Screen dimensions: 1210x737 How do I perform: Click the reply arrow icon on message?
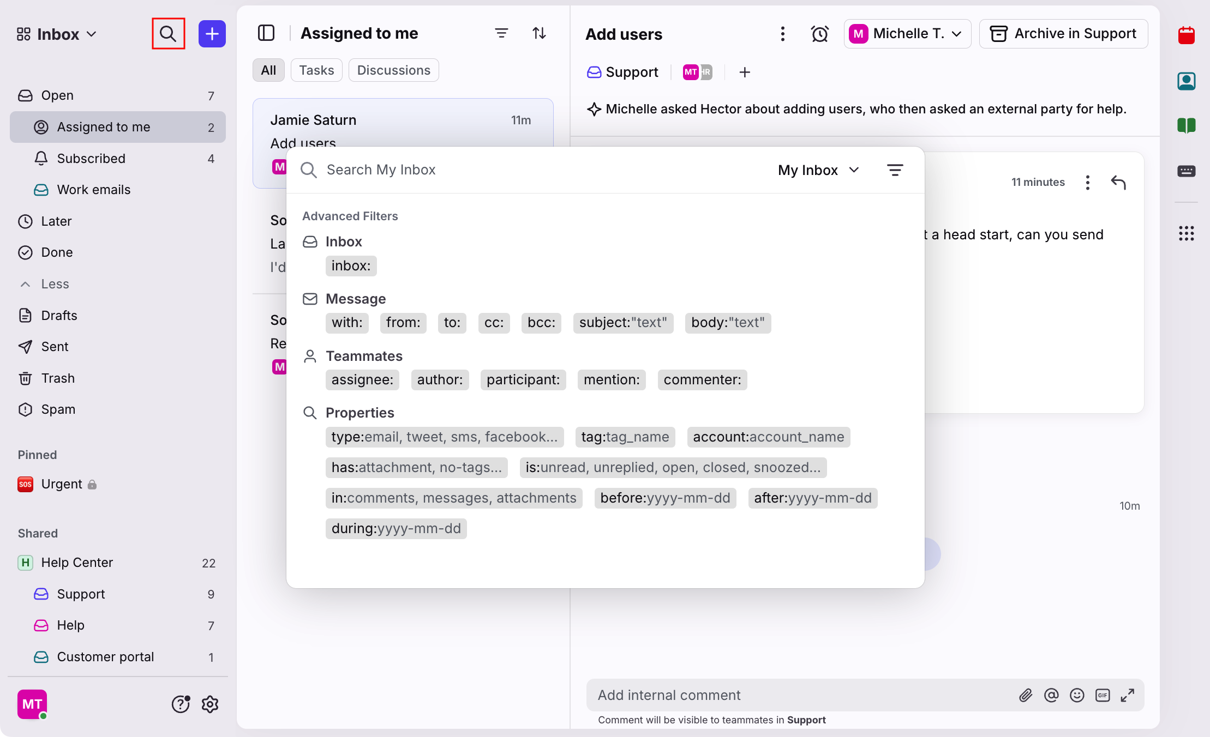click(x=1118, y=182)
